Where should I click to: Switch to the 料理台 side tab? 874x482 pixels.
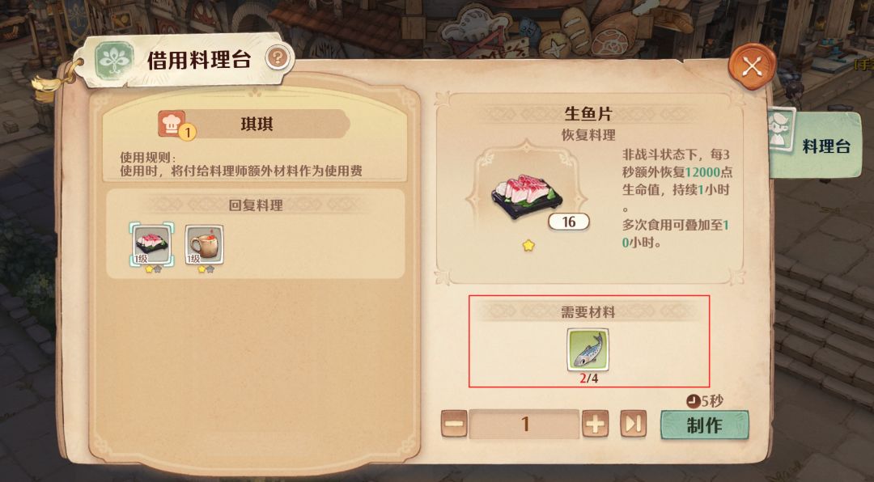point(816,146)
